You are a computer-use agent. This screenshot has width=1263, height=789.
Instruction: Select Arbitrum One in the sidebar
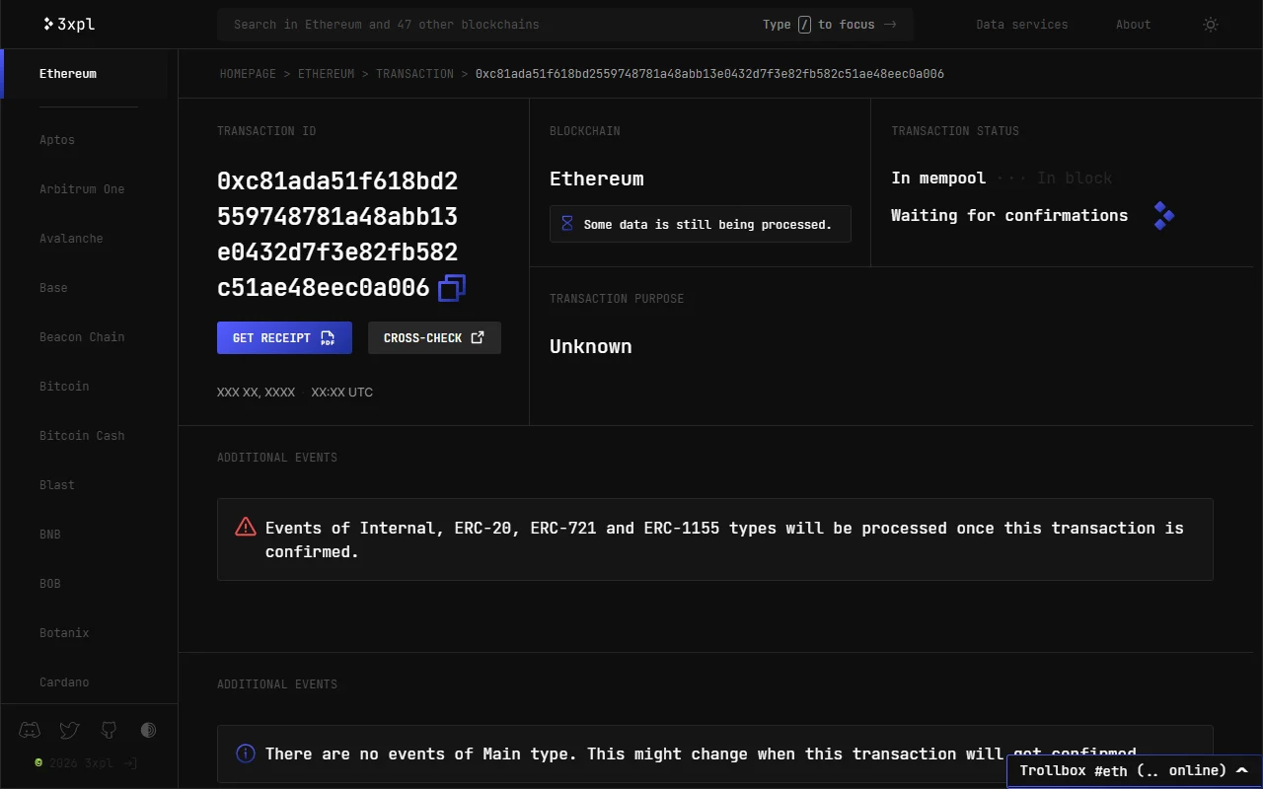pos(82,189)
